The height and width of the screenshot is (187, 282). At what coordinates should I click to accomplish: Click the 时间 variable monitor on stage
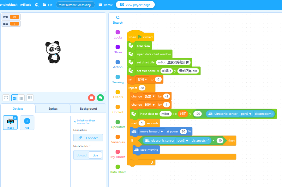pos(11,17)
